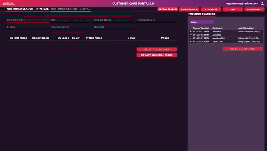Focus the Transaction ID field
The image size is (267, 151).
[x=156, y=20]
